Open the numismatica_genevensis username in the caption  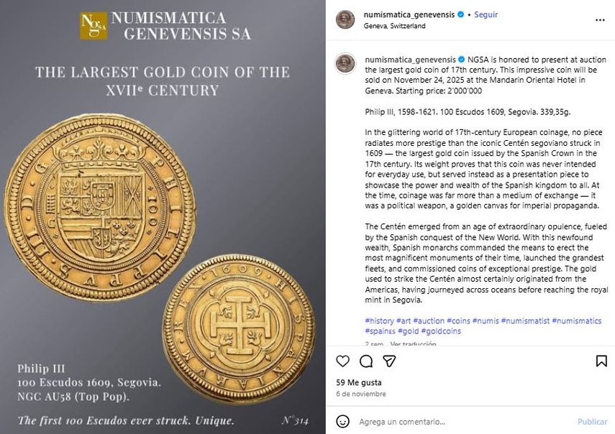tap(410, 59)
